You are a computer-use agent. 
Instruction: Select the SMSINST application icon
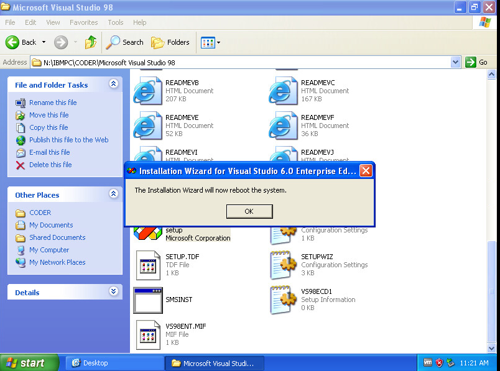pos(148,300)
